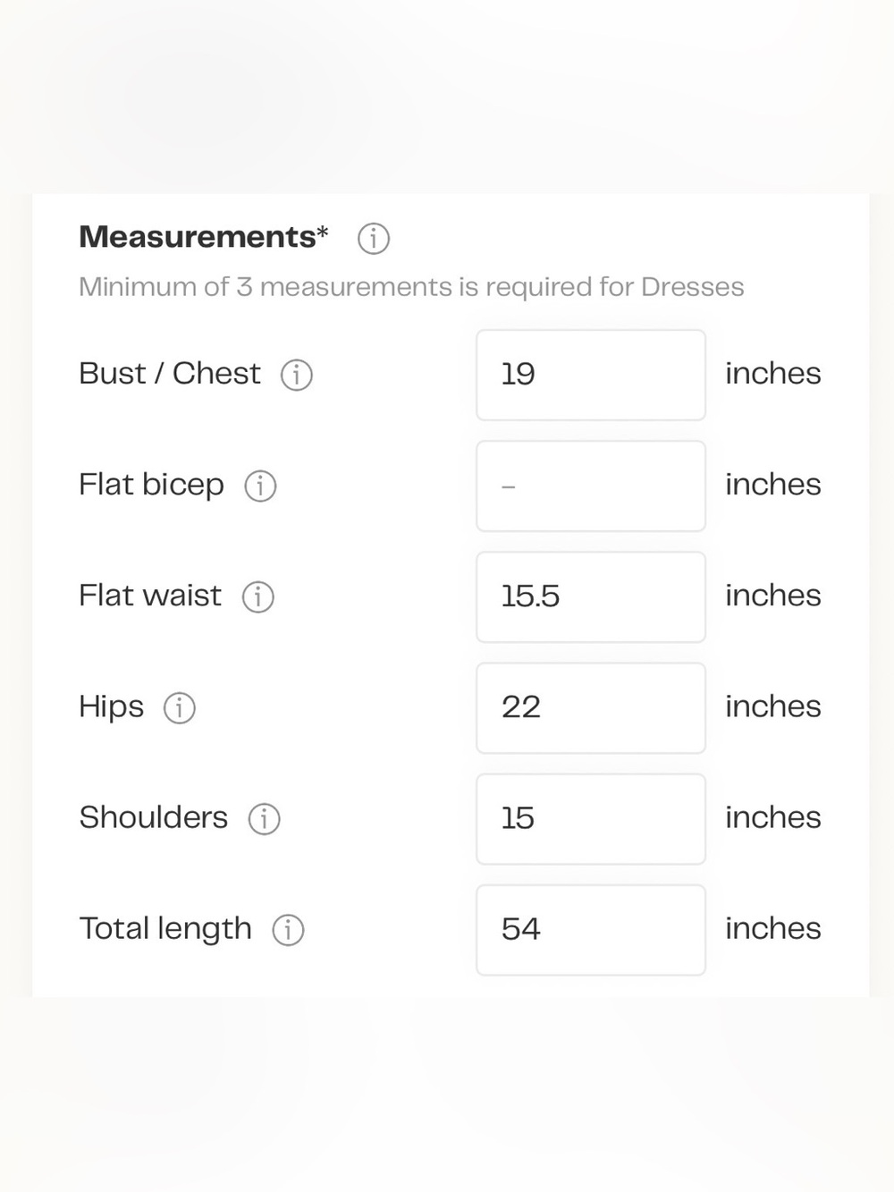Click the Bust / Chest info icon
This screenshot has width=894, height=1192.
297,375
